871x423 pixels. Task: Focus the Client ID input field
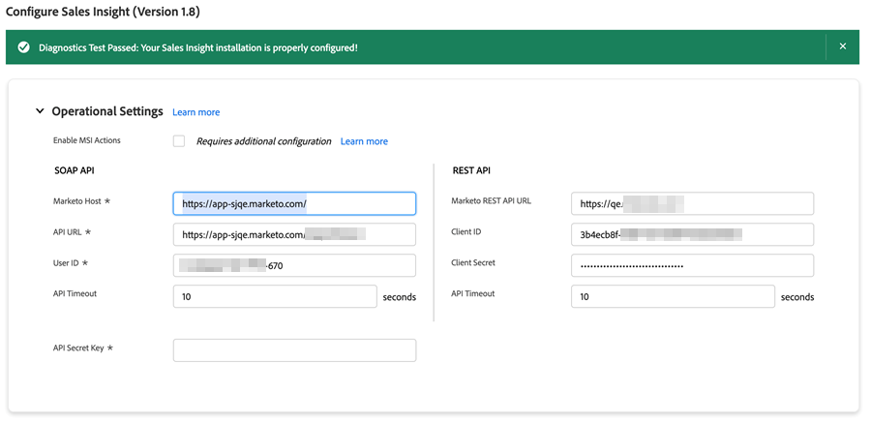click(x=692, y=234)
